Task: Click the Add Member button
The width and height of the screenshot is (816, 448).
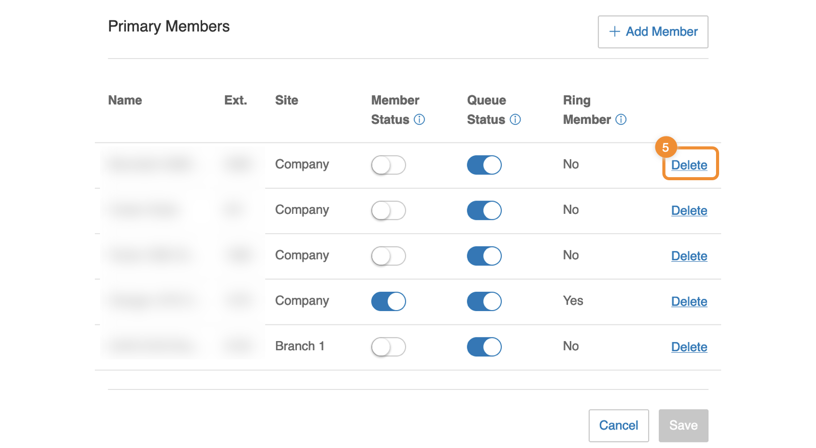Action: tap(653, 32)
